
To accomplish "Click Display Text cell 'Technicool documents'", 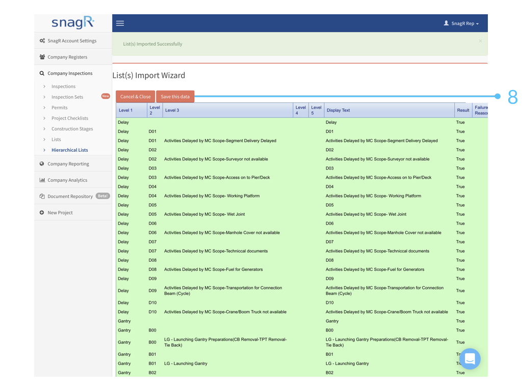I will (x=377, y=251).
